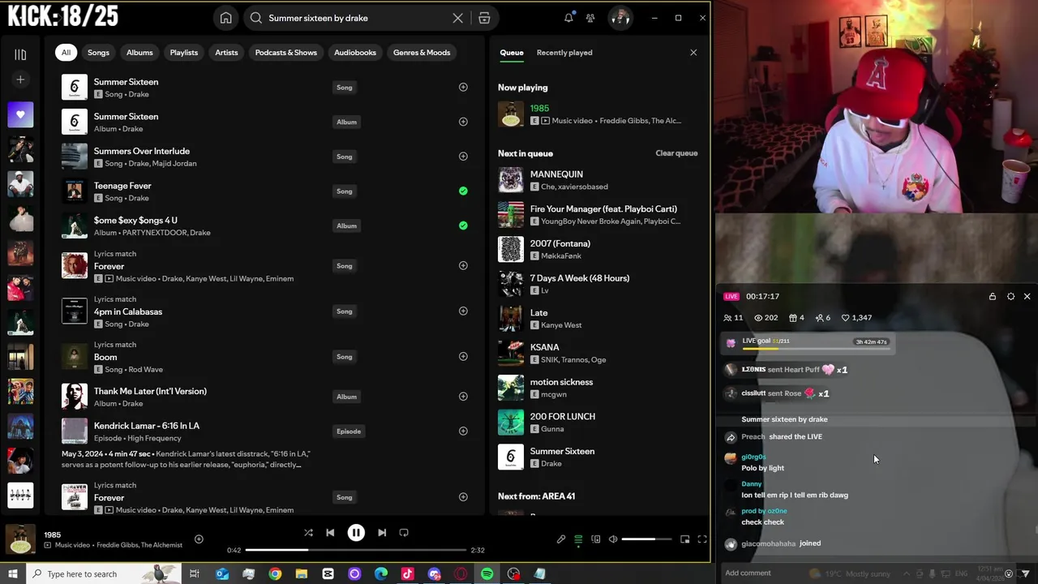
Task: Open the What's New notification bell
Action: pos(568,18)
